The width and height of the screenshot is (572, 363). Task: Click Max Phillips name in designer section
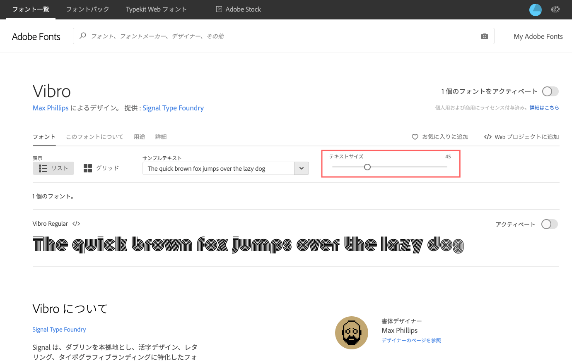pos(399,330)
